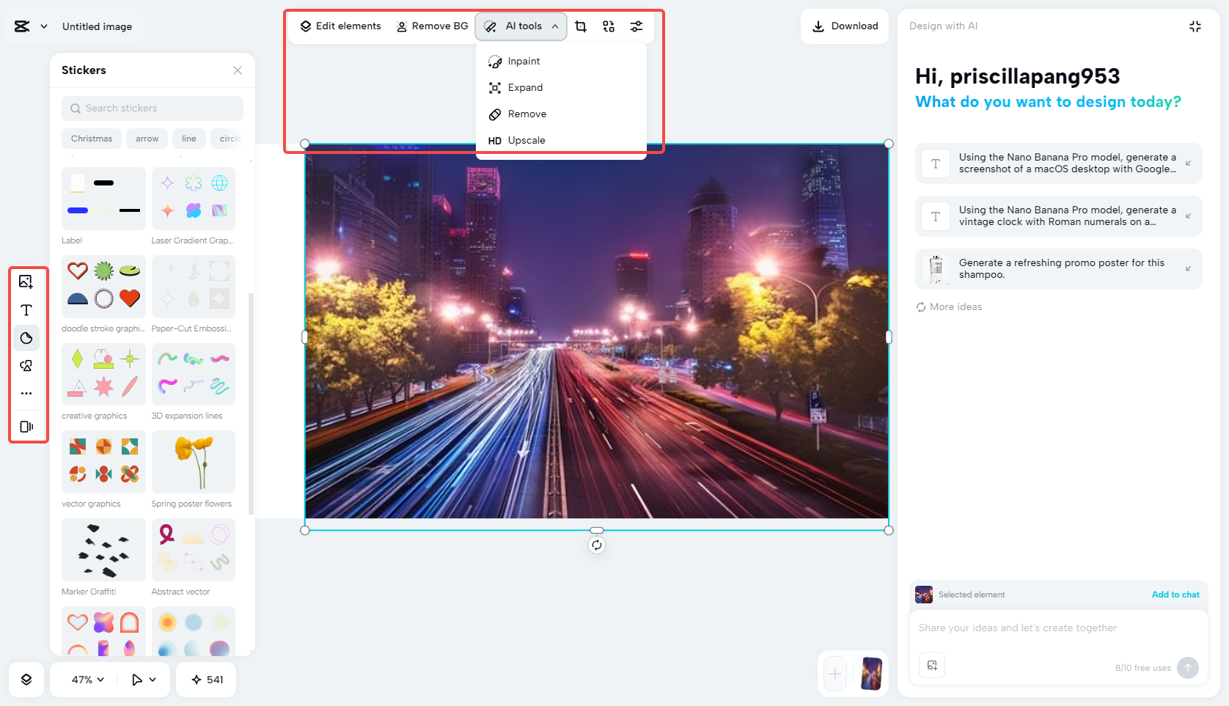The height and width of the screenshot is (706, 1229).
Task: Open the creative graphics pack
Action: pos(103,374)
